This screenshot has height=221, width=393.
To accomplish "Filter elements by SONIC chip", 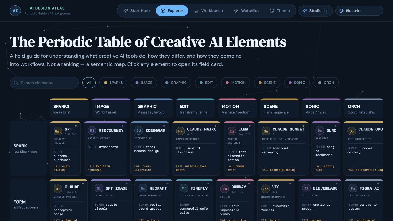I will pos(297,83).
